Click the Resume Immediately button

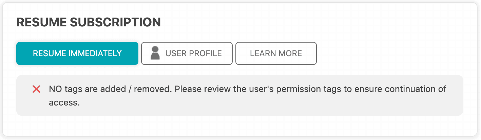tap(77, 53)
